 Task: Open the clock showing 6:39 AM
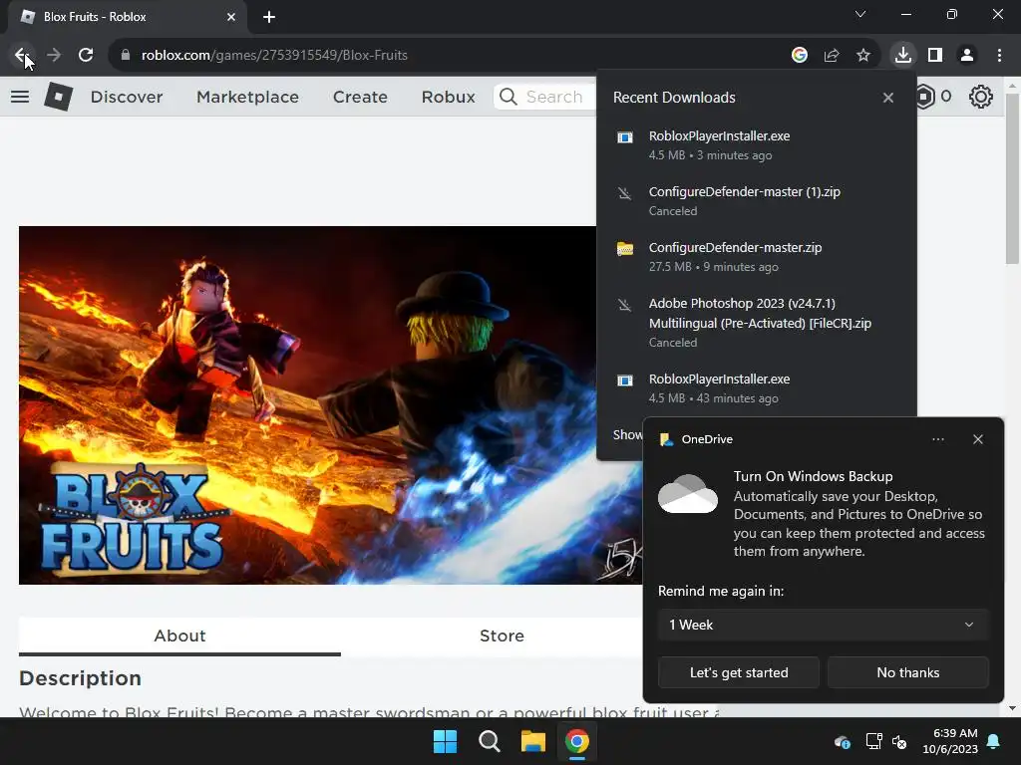(x=950, y=741)
